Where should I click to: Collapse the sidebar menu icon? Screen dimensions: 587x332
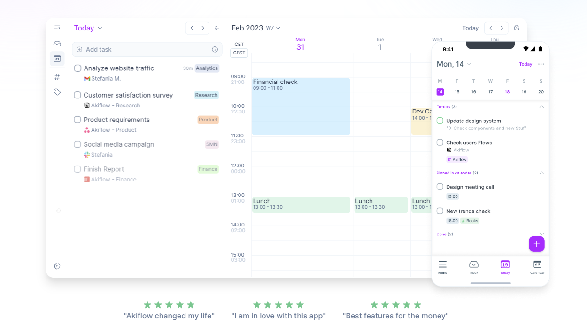point(57,28)
